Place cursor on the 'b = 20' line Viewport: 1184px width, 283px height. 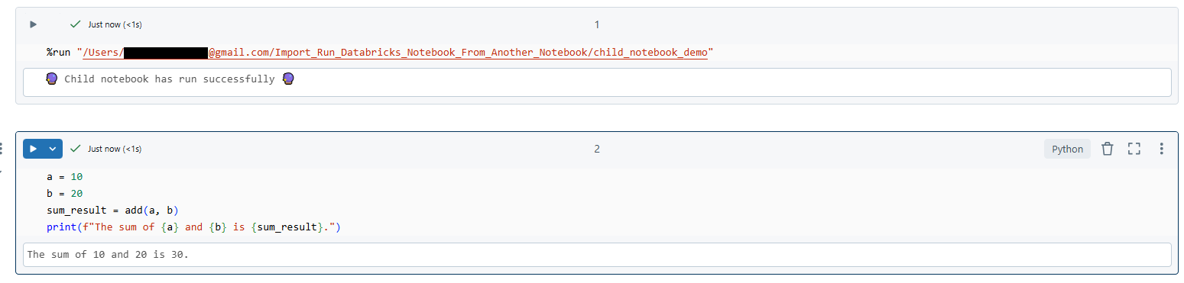64,193
